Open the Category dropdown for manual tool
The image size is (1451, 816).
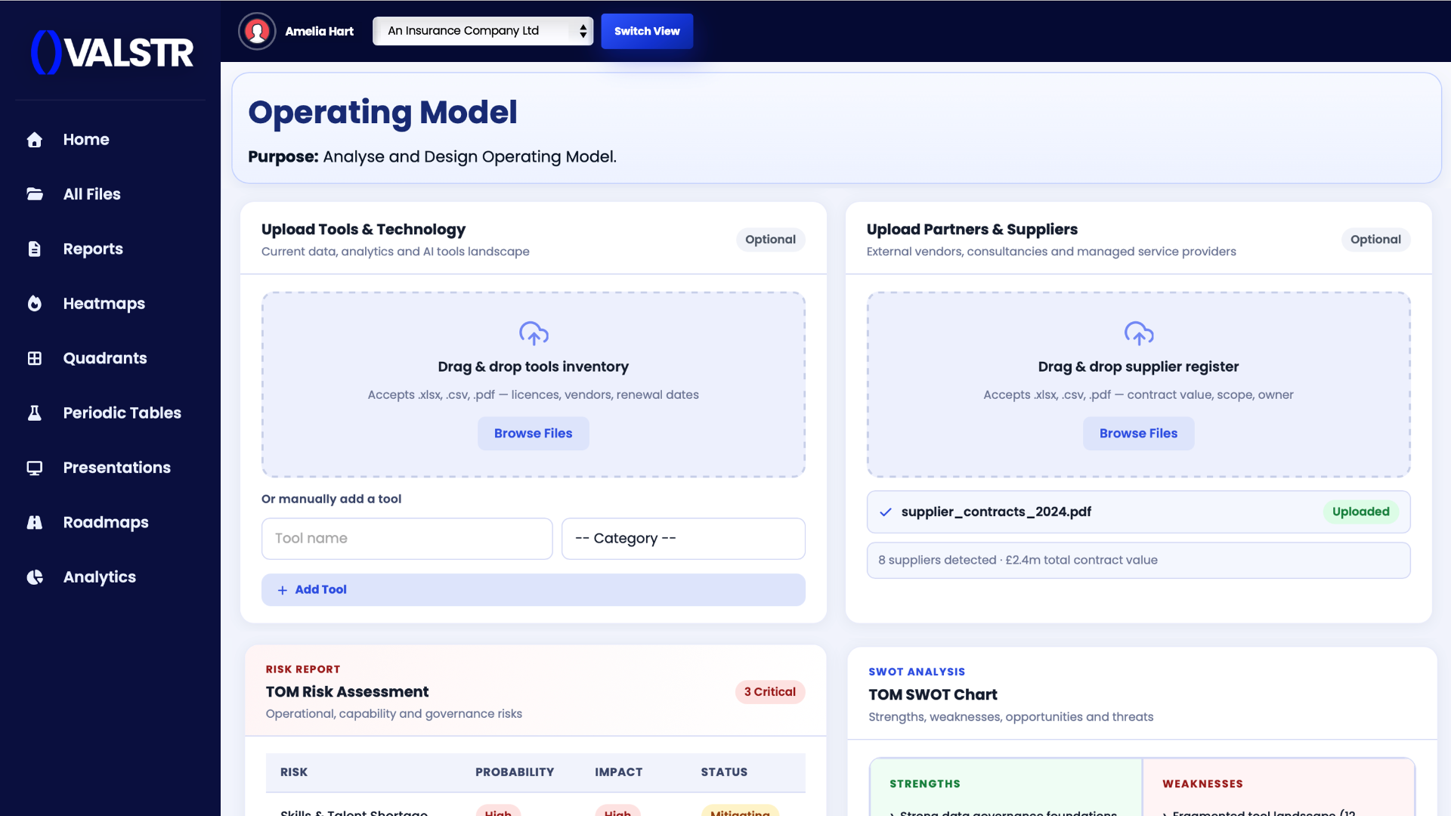coord(683,539)
